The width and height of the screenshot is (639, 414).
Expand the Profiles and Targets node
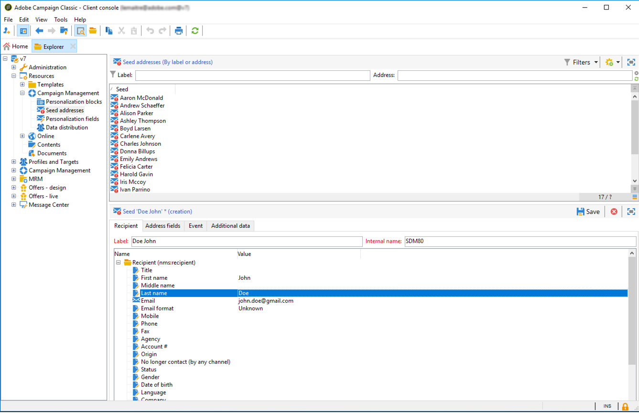(14, 162)
